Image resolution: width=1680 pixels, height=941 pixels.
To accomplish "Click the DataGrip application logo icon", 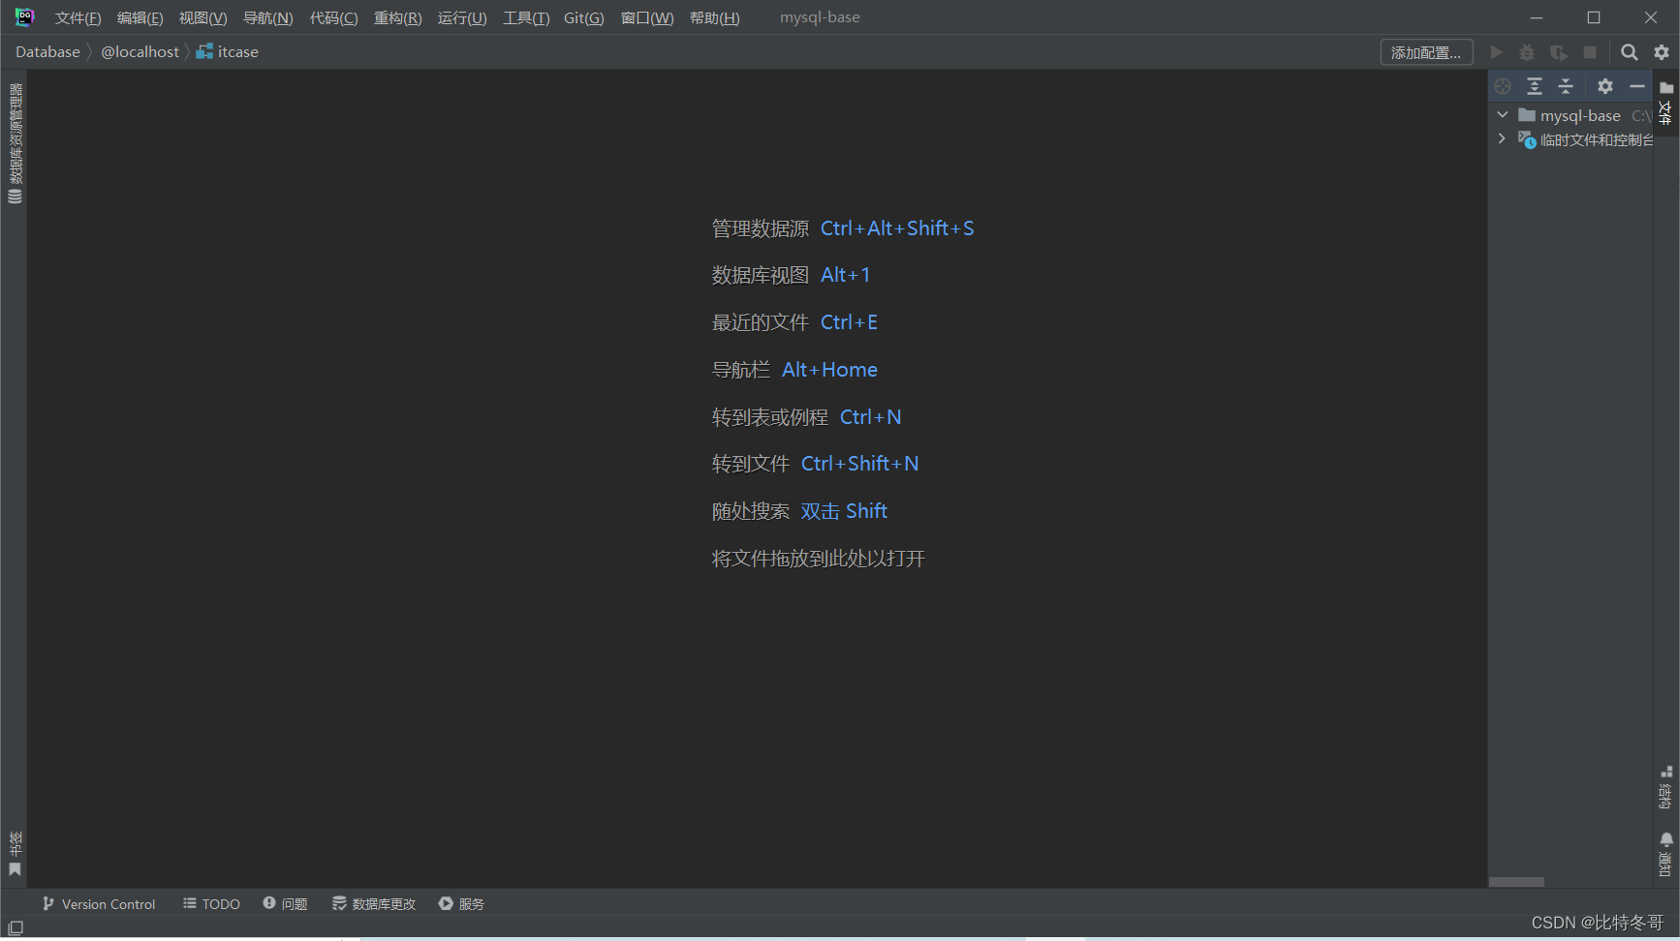I will click(x=25, y=16).
